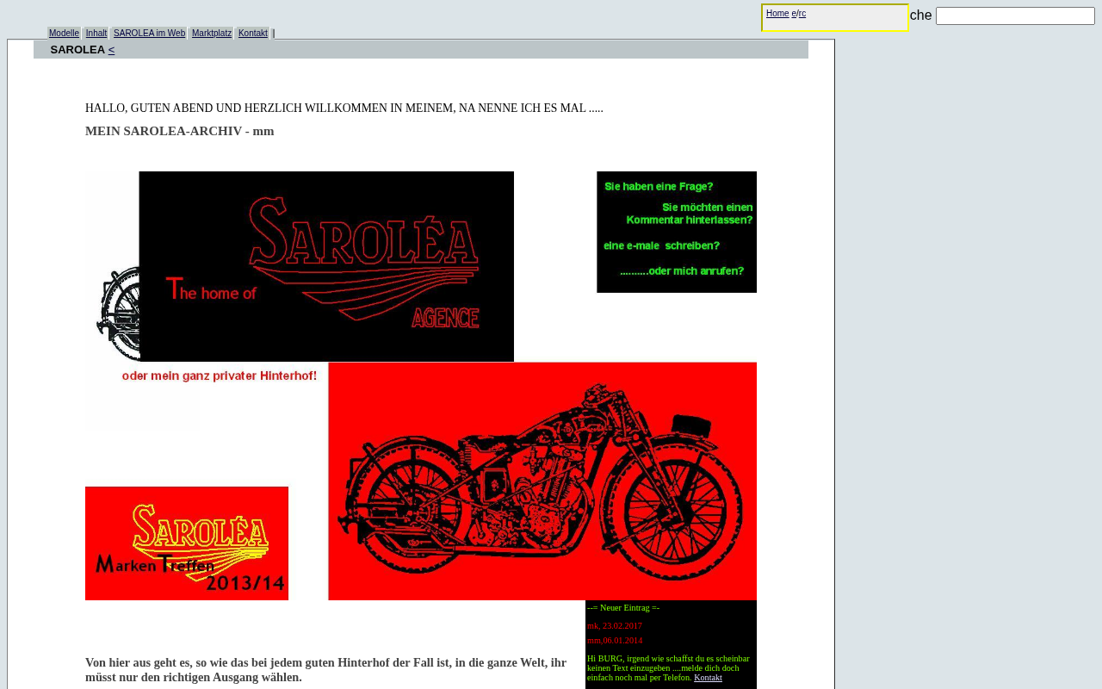Open the Sarolea Marken Treffen 2013/14 image

187,543
